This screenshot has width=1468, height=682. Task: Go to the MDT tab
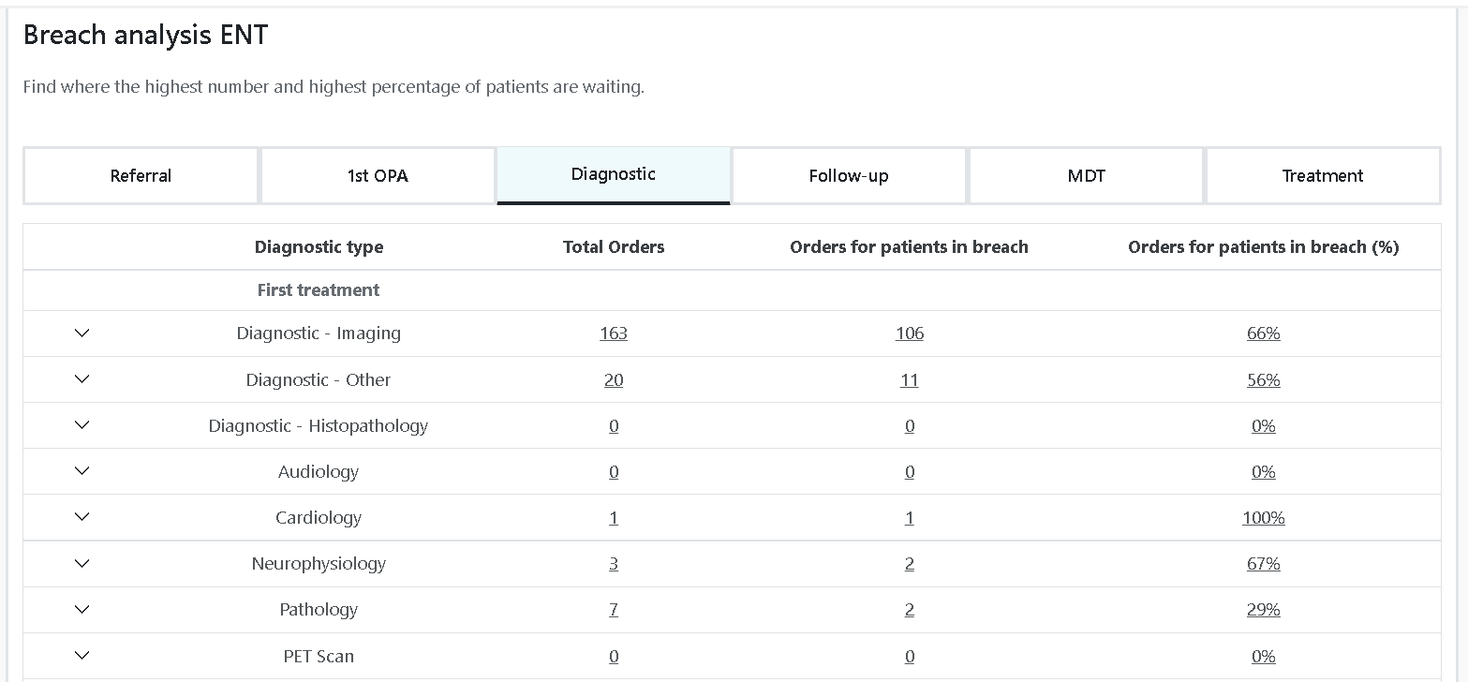1086,175
